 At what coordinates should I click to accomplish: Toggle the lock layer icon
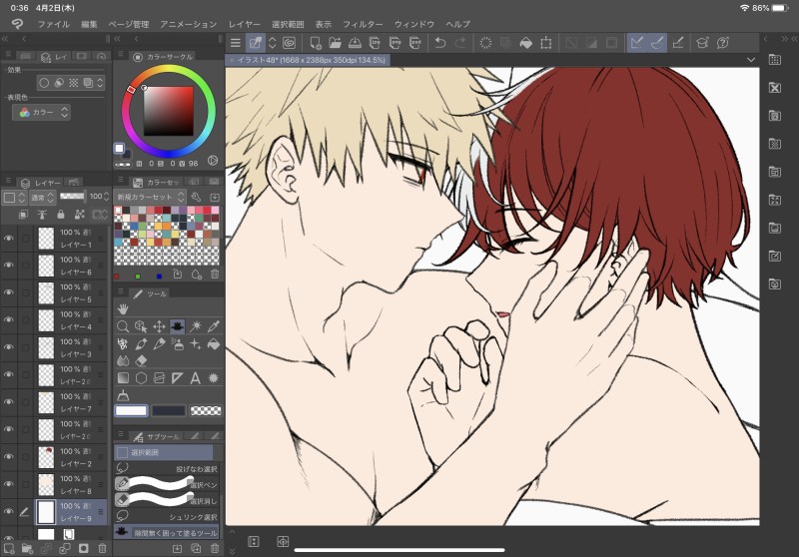click(61, 215)
